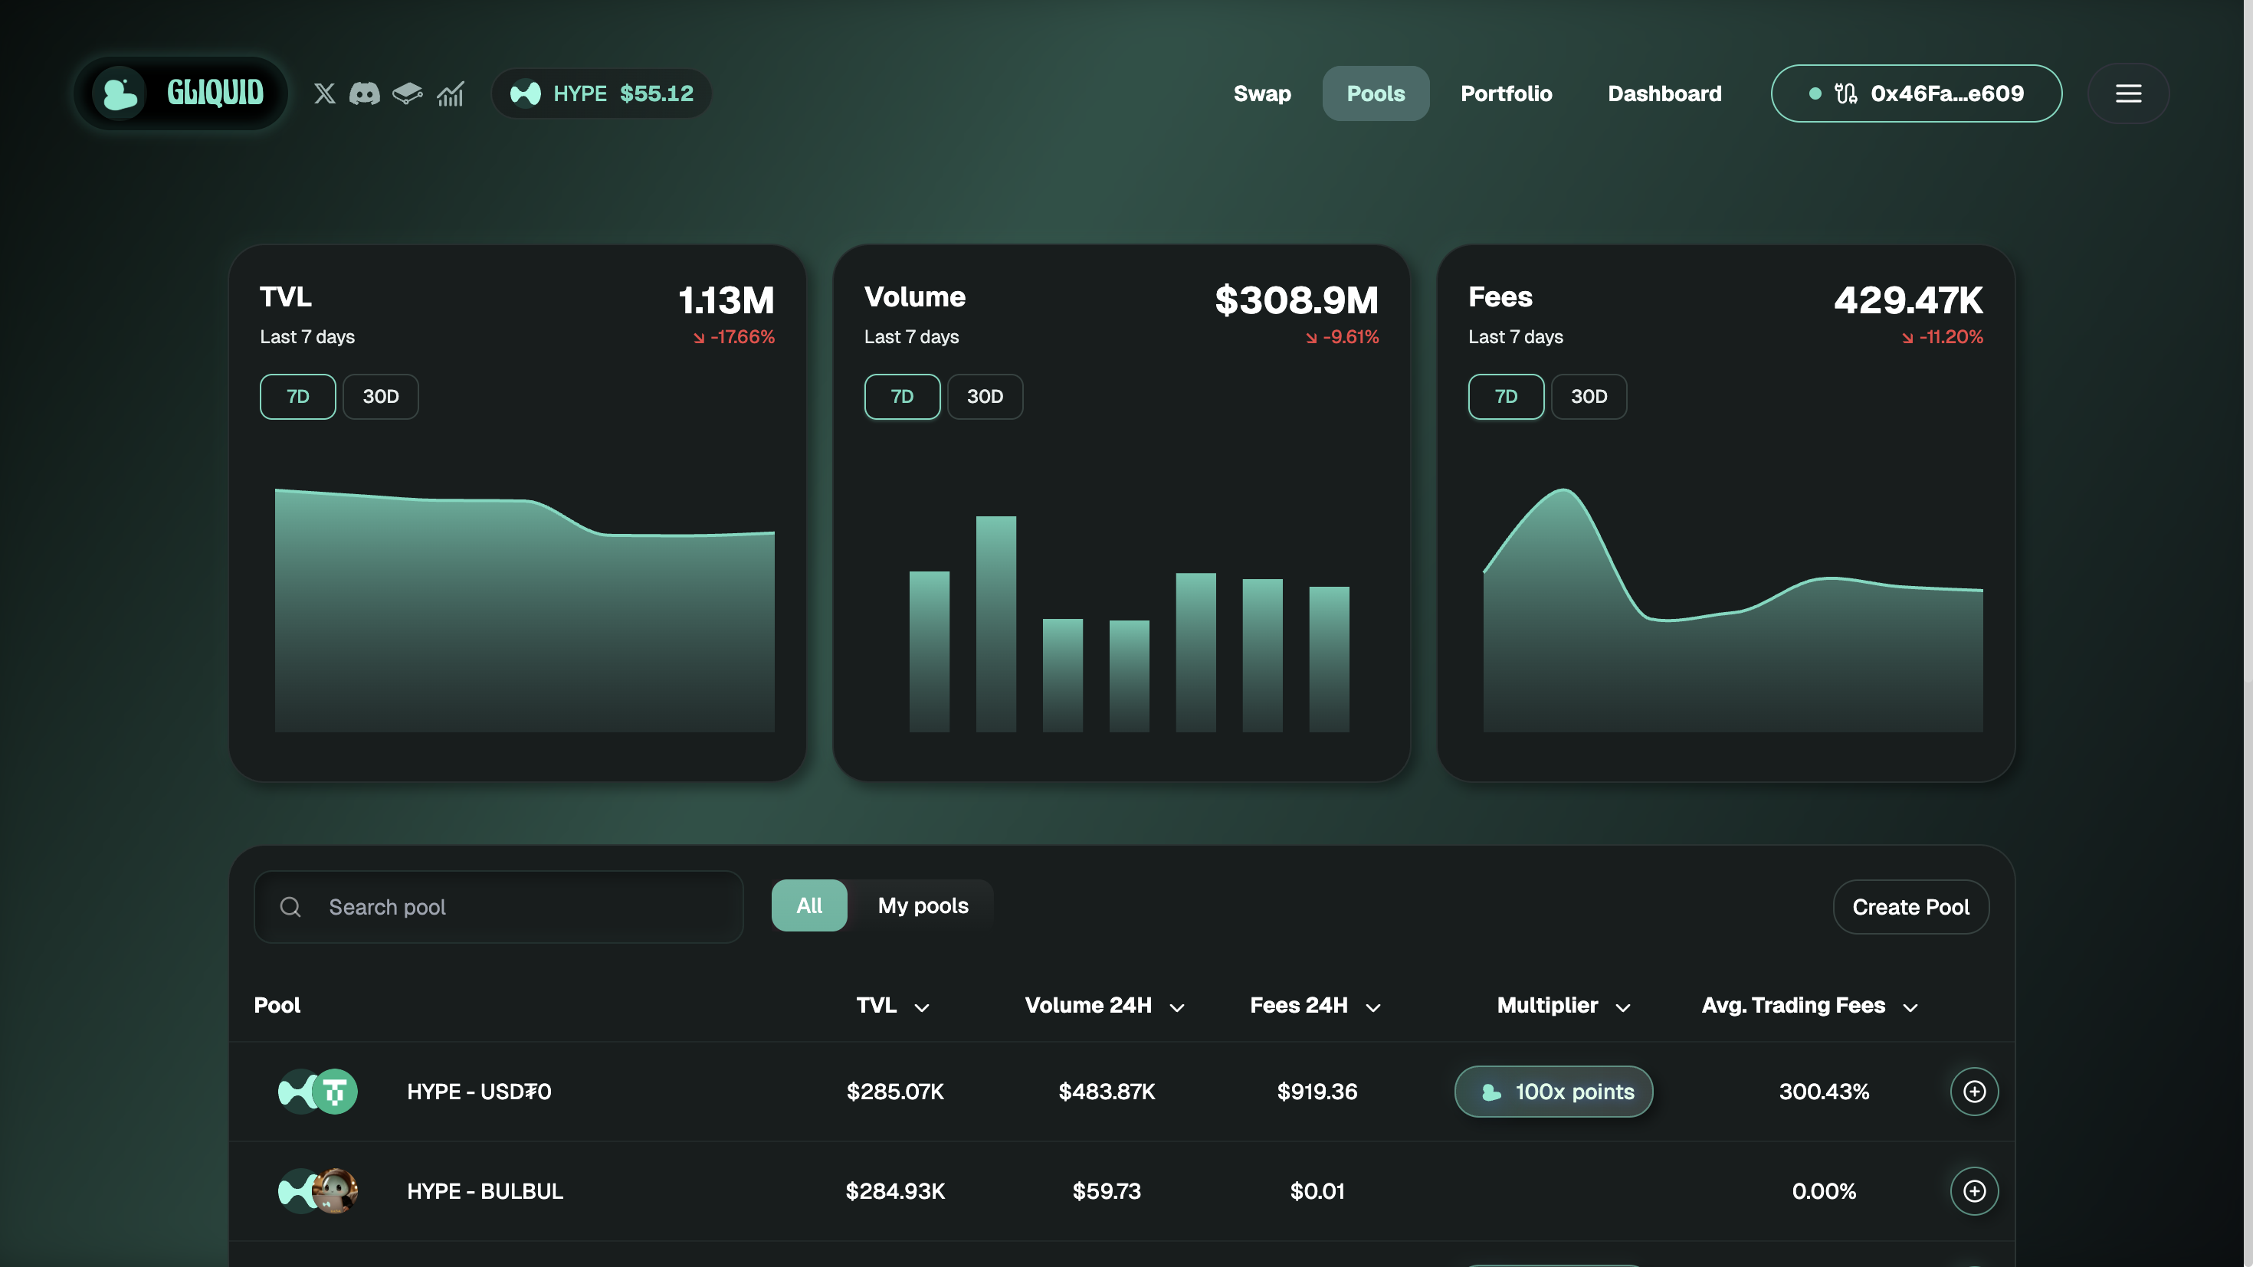This screenshot has height=1267, width=2253.
Task: Switch TVL chart to 30D
Action: click(x=380, y=397)
